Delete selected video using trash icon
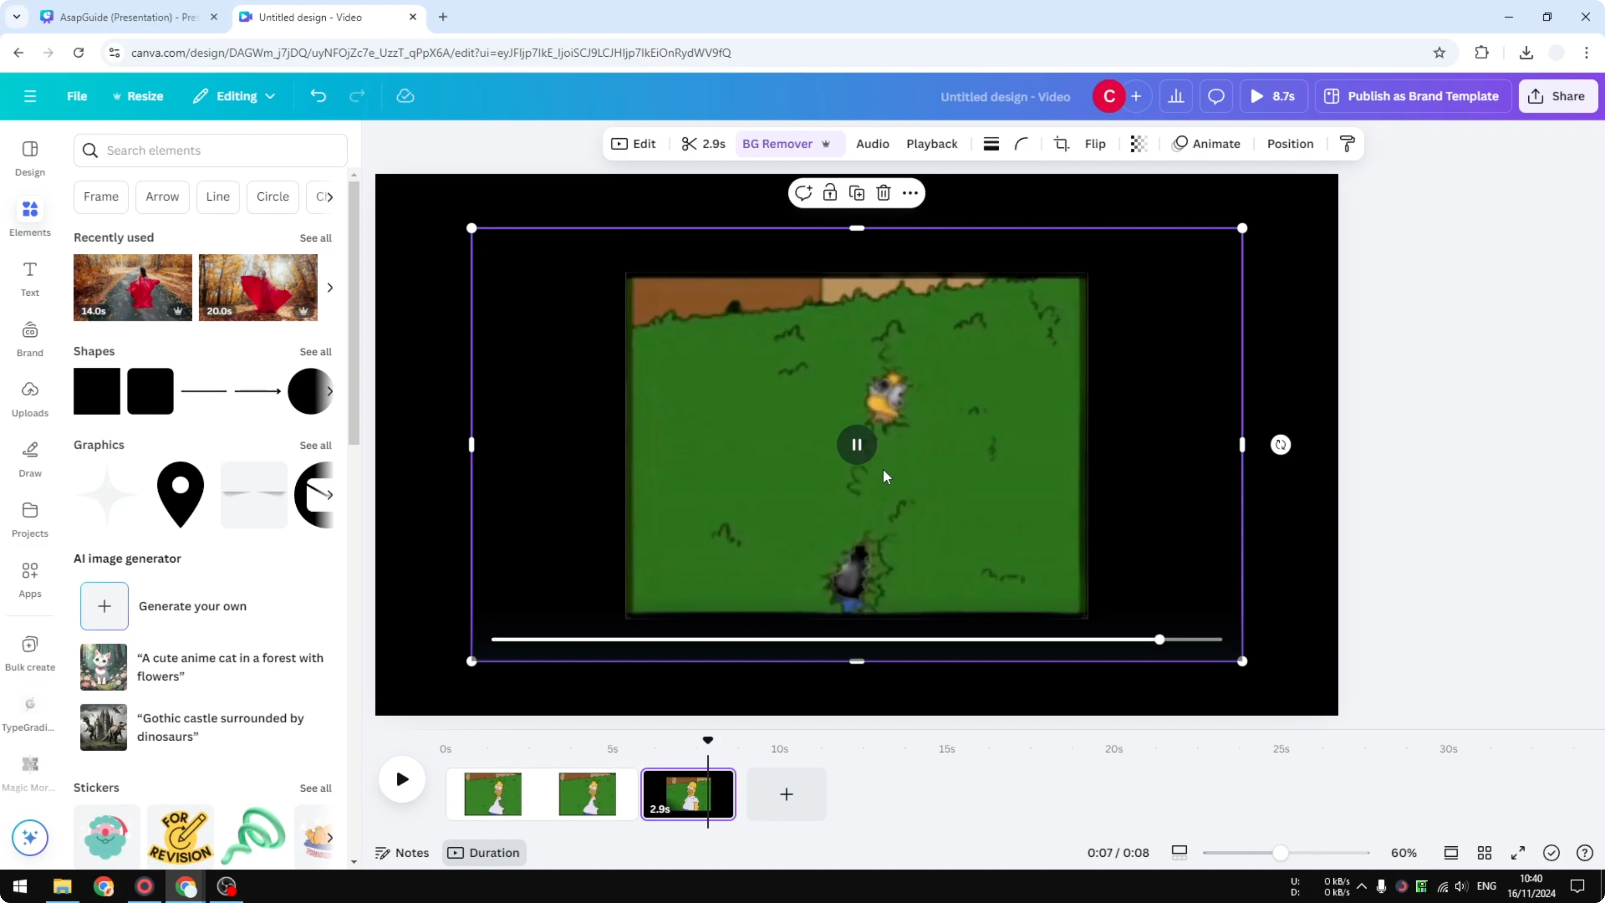This screenshot has width=1605, height=903. pos(884,193)
